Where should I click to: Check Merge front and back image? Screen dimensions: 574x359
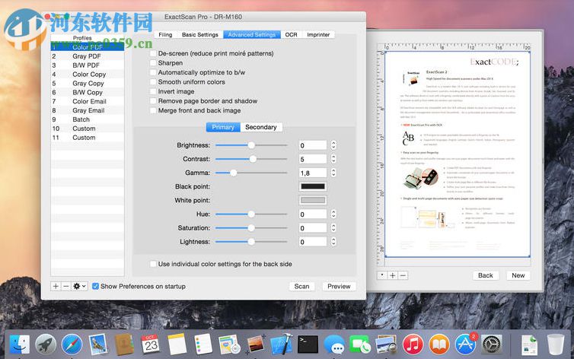(153, 110)
